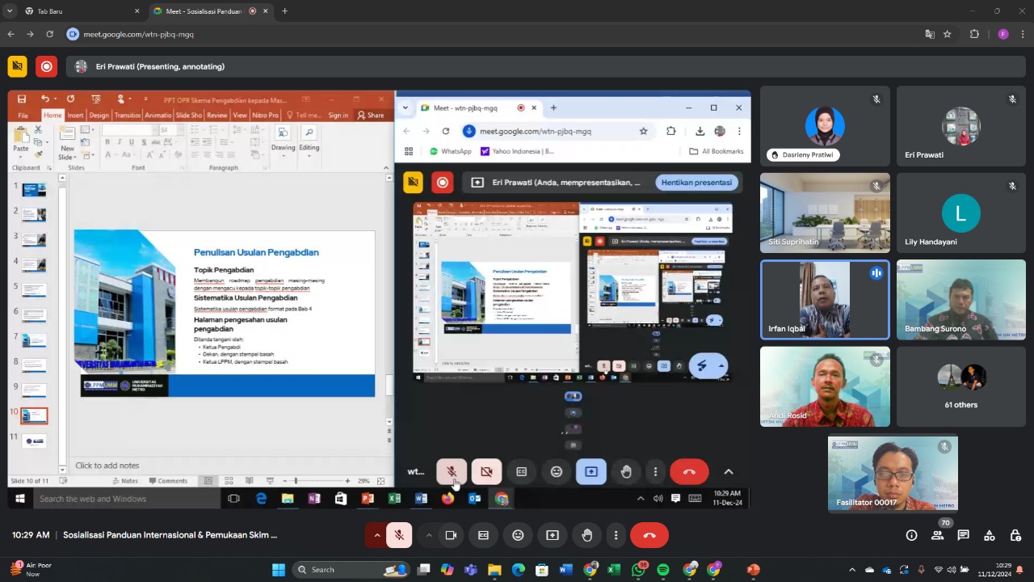Screen dimensions: 1034x582
Task: Open the Activities panel icon
Action: (x=990, y=535)
